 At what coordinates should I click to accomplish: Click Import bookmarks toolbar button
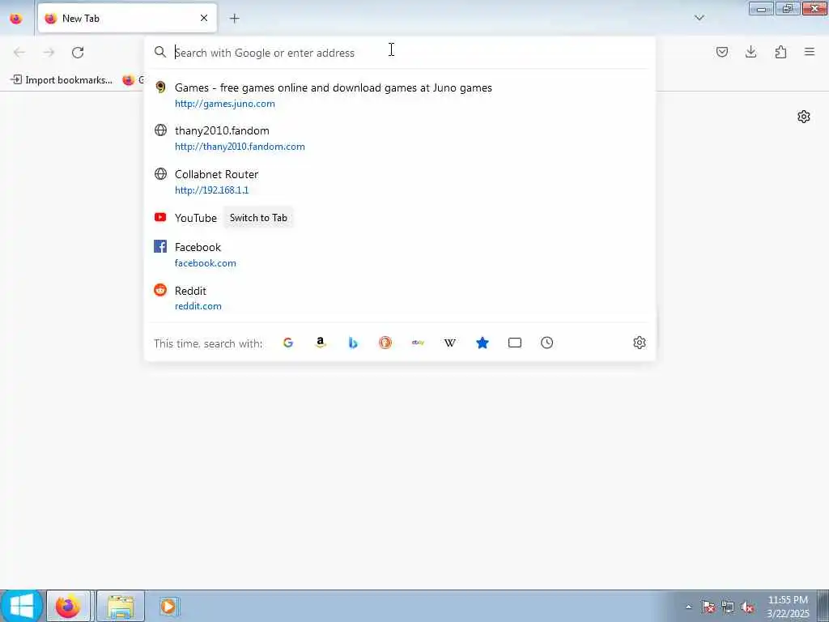click(x=62, y=80)
